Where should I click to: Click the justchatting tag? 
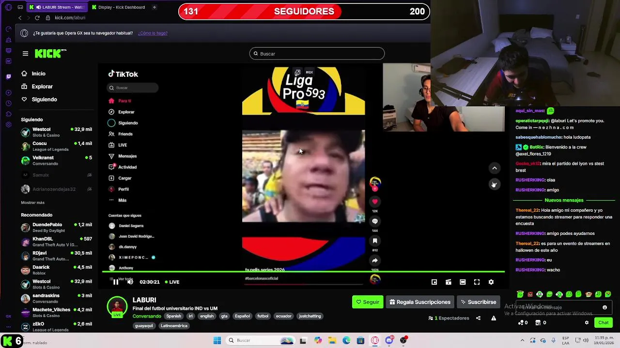[310, 316]
